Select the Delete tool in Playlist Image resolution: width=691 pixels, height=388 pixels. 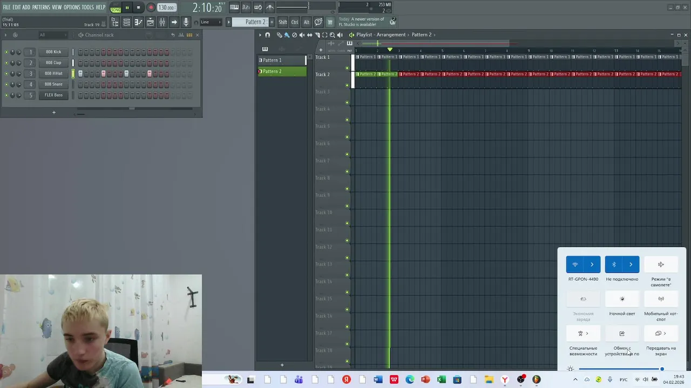(294, 34)
